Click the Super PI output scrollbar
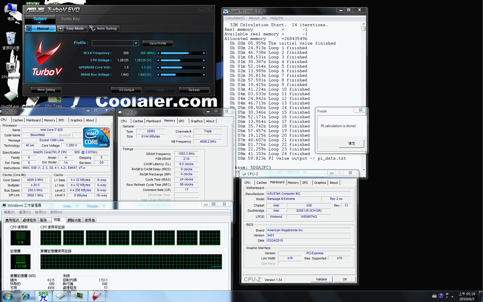 (x=364, y=28)
